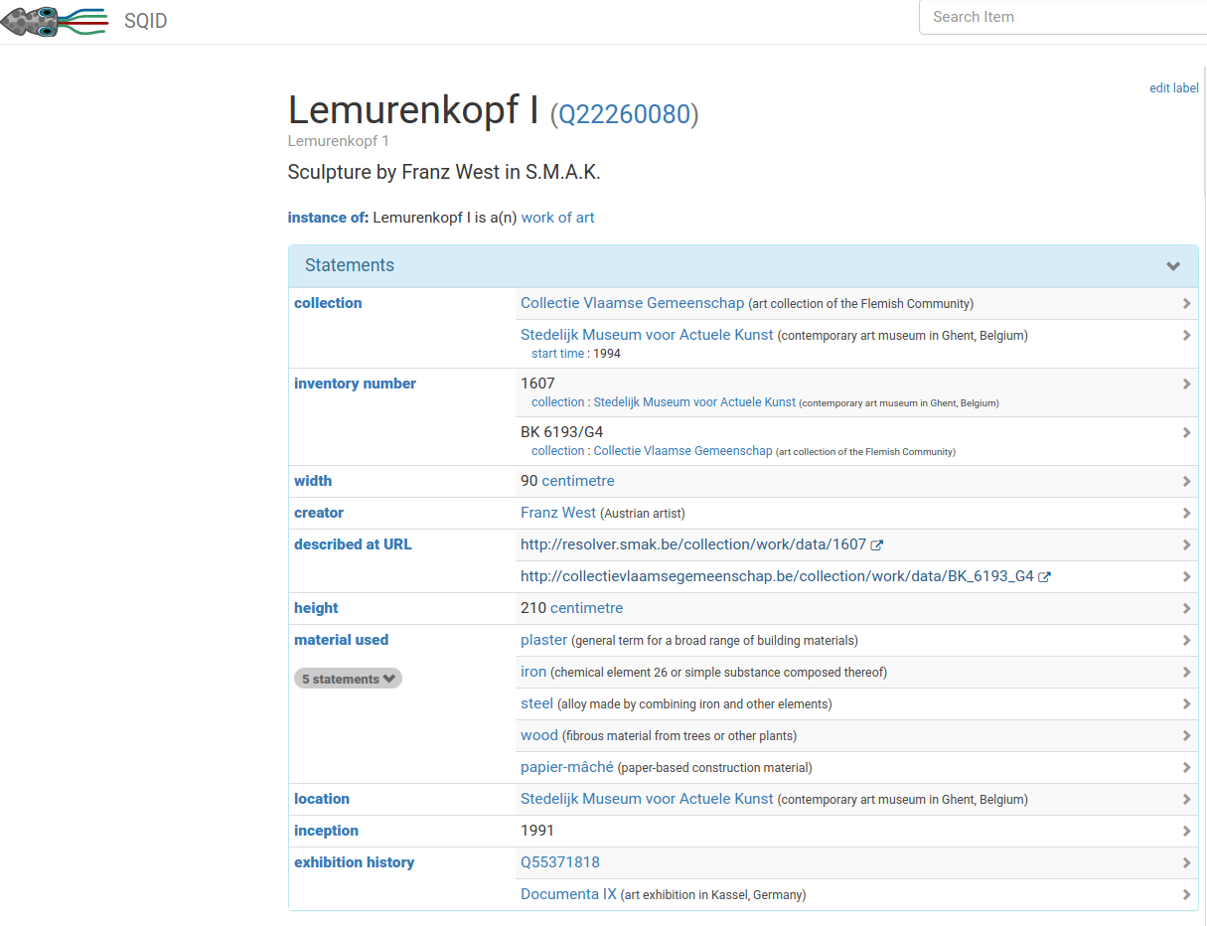The height and width of the screenshot is (926, 1207).
Task: Click the SQID title text
Action: tap(145, 21)
